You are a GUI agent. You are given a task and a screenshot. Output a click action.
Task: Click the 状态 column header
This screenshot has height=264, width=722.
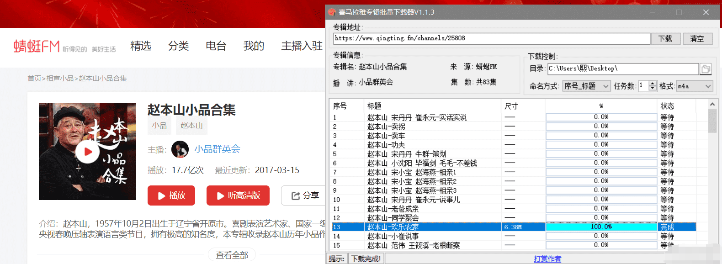click(676, 106)
